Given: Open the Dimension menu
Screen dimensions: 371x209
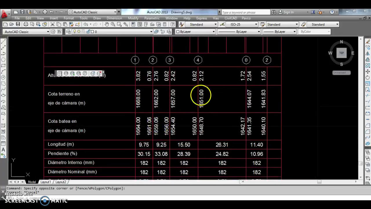Looking at the screenshot, I should [114, 18].
